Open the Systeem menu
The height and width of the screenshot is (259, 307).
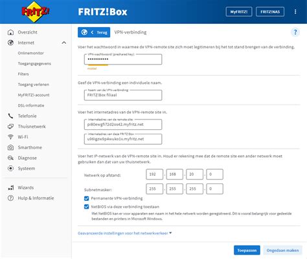coord(27,169)
